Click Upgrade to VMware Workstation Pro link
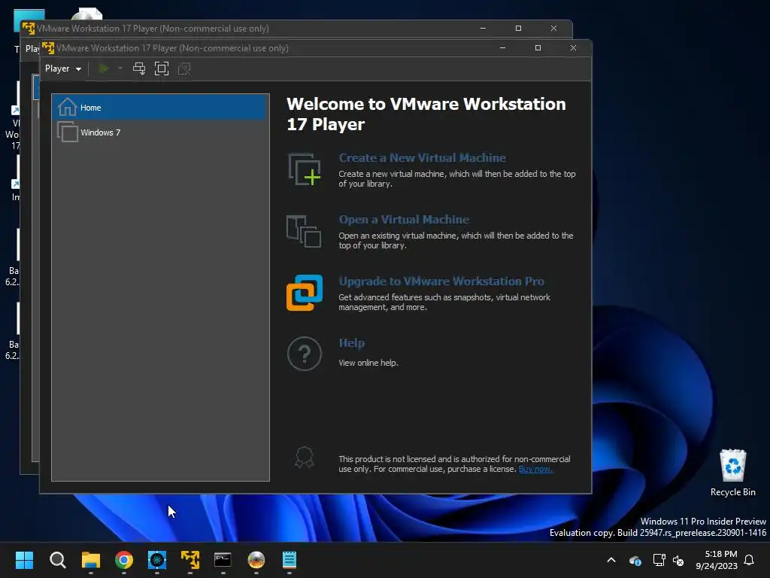Screen dimensions: 770x578 pos(441,281)
